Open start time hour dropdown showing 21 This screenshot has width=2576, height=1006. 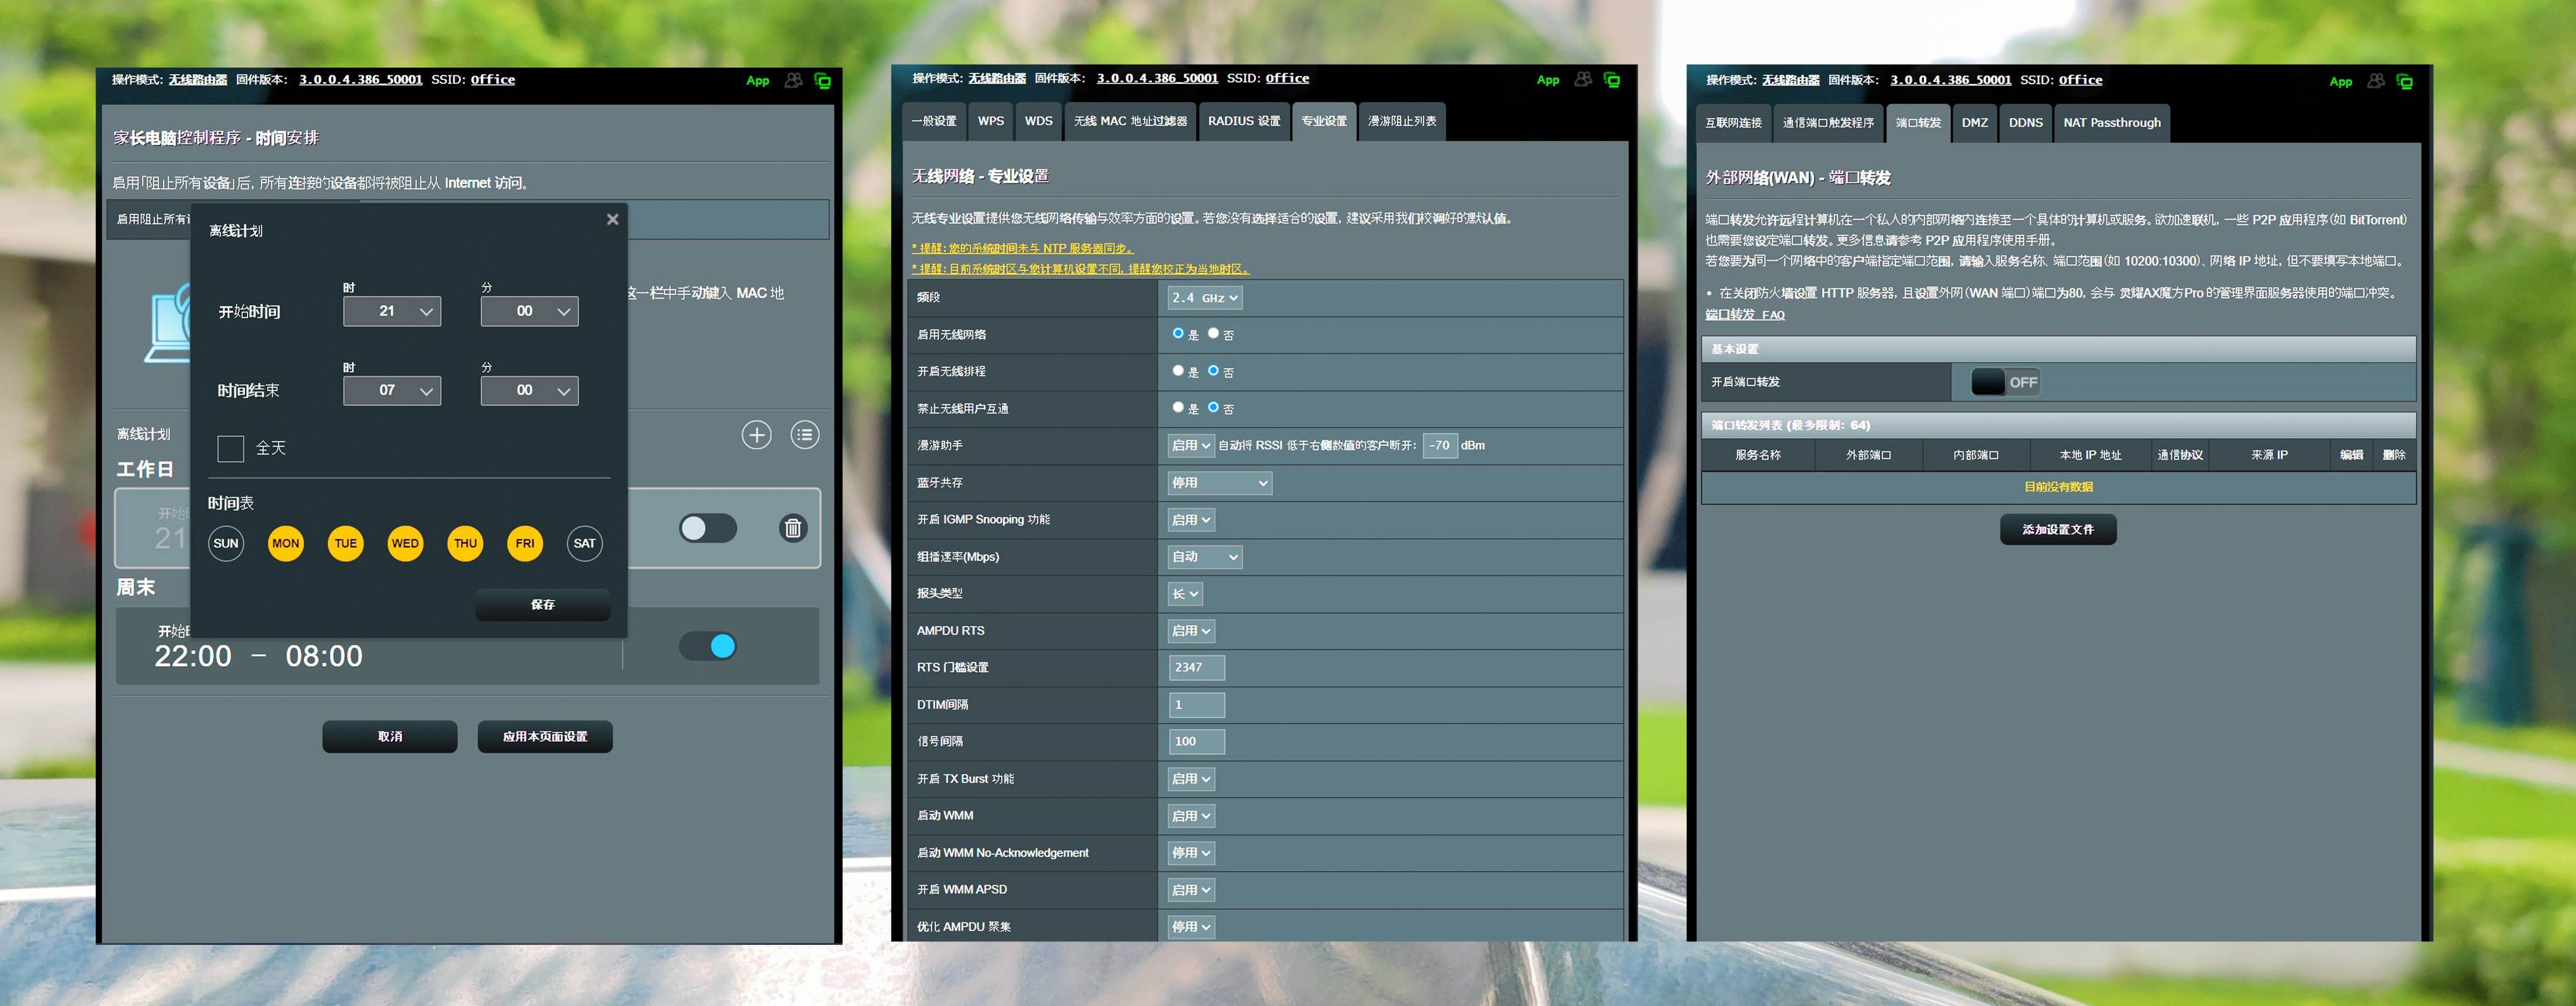click(392, 312)
